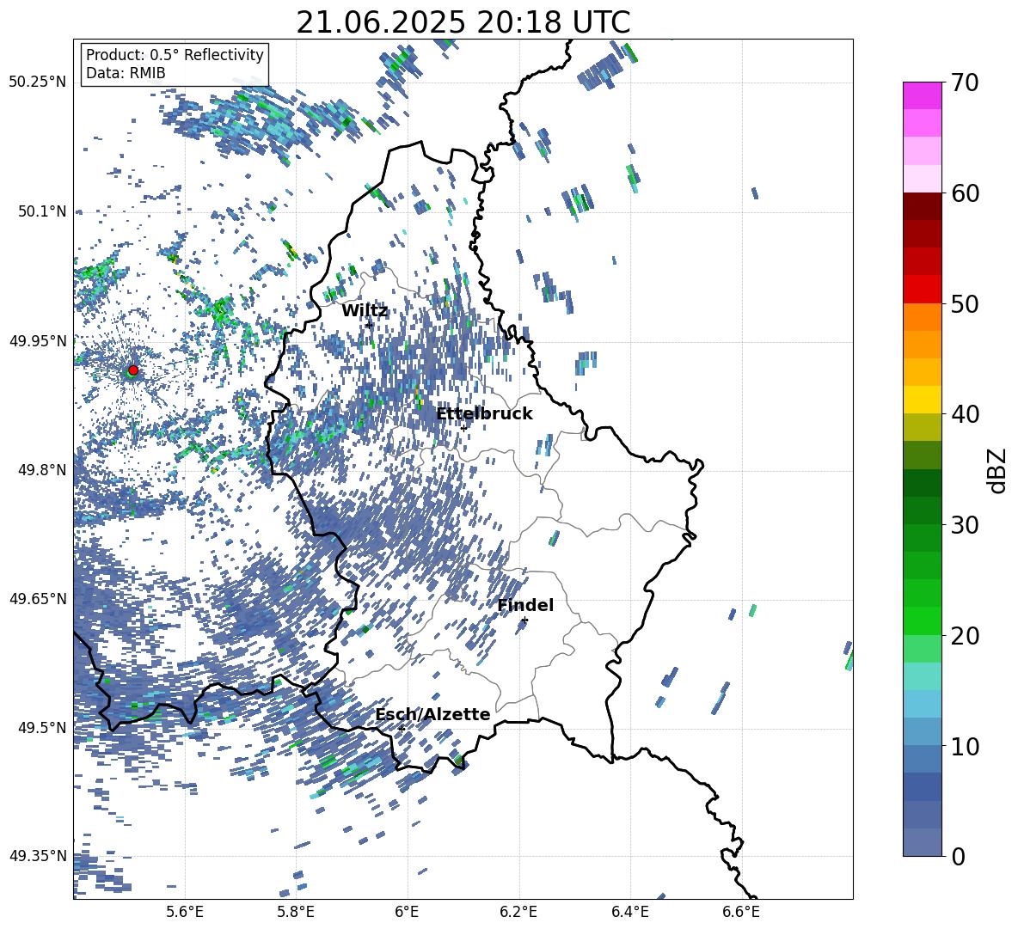Click the red radar site marker dot
The height and width of the screenshot is (929, 1018).
coord(133,370)
